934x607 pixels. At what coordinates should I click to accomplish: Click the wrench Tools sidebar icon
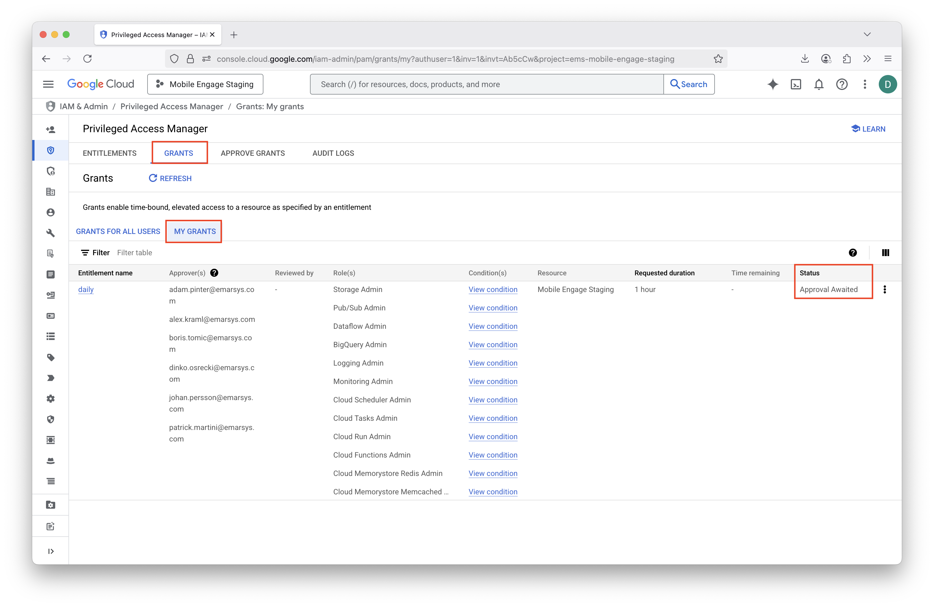(x=51, y=233)
